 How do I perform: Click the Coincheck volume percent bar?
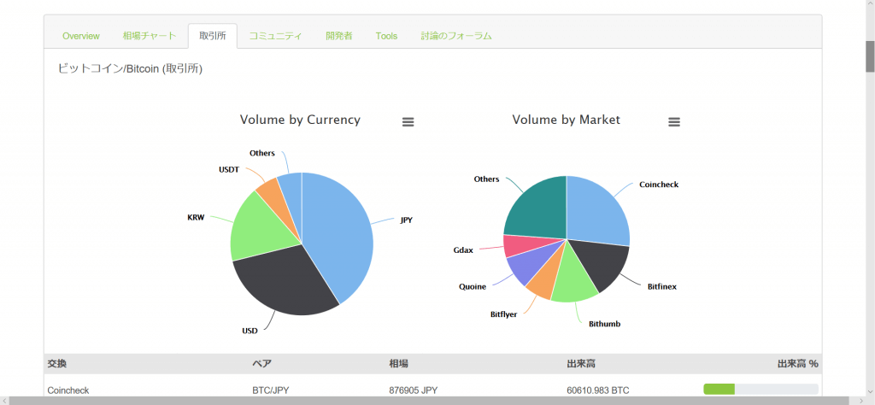point(760,390)
